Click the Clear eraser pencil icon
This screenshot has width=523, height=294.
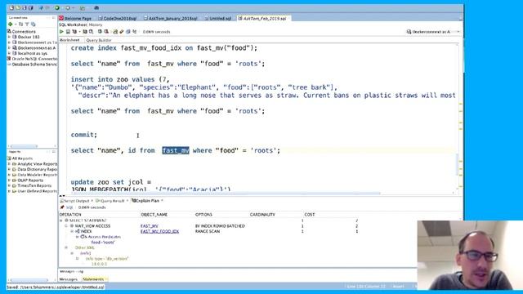pyautogui.click(x=122, y=32)
